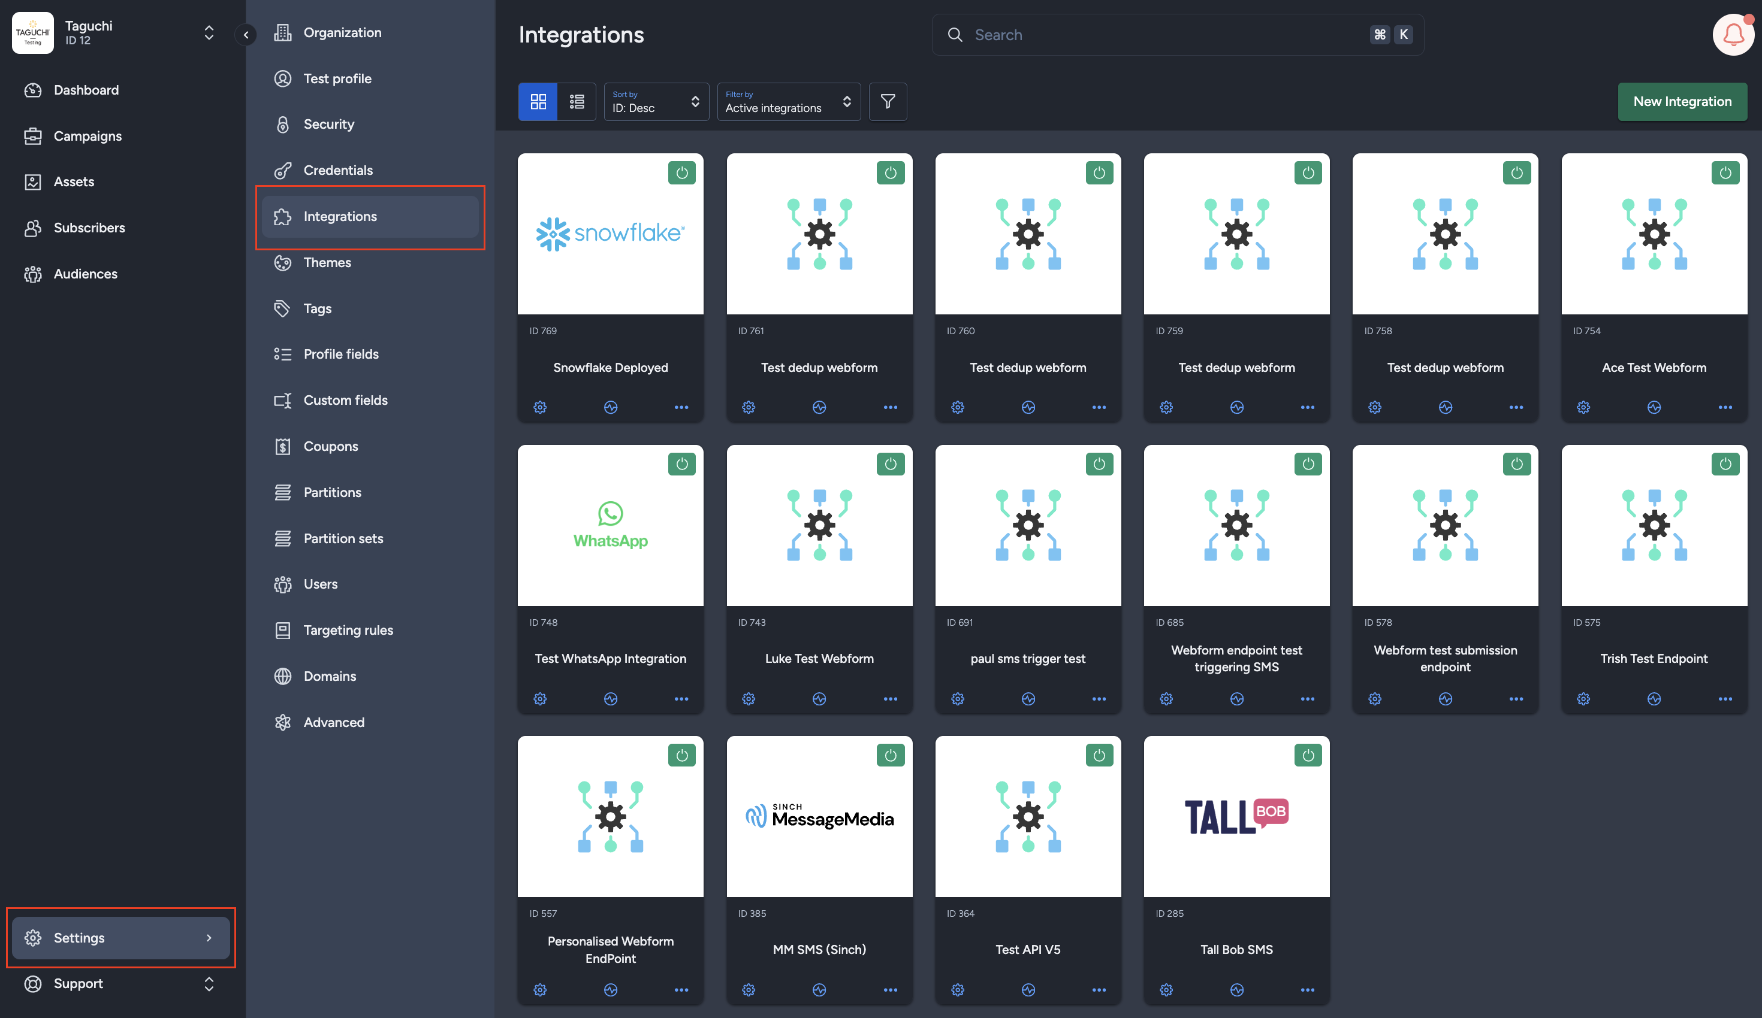Switch to grid view layout
This screenshot has width=1762, height=1018.
[x=538, y=102]
